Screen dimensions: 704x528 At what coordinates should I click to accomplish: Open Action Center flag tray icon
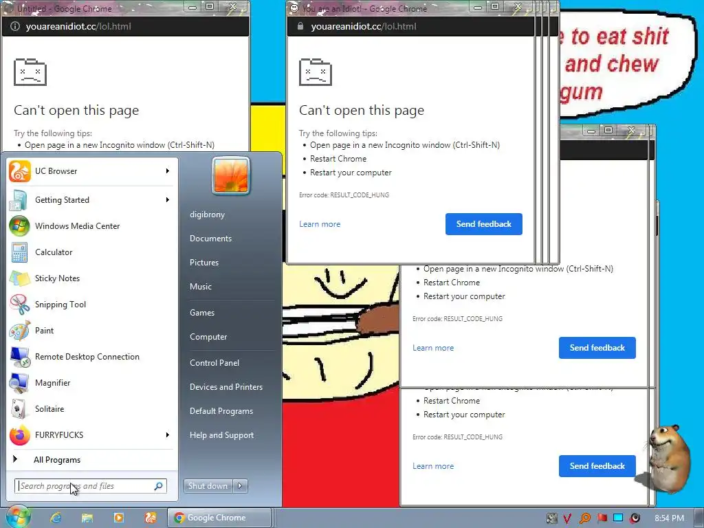pos(602,518)
